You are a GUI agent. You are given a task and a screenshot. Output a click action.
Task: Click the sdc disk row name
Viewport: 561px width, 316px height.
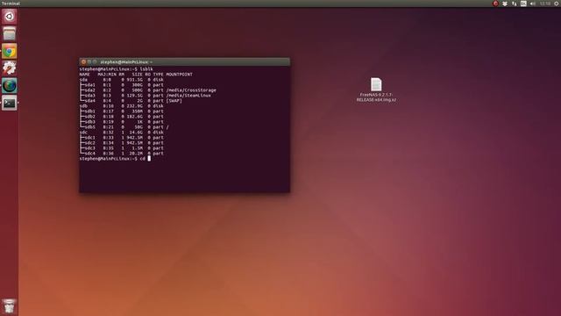[83, 133]
